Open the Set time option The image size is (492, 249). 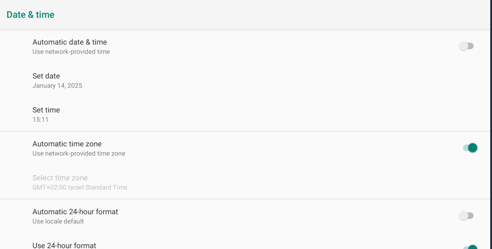coord(46,110)
